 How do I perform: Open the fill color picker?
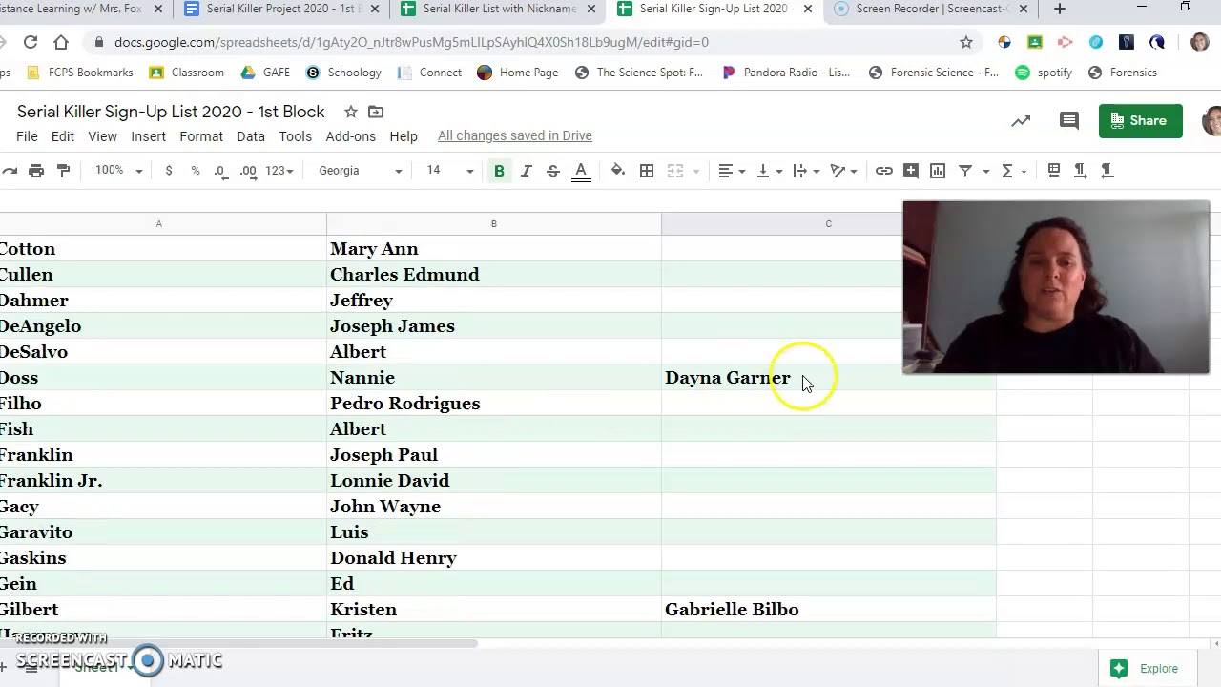[618, 171]
